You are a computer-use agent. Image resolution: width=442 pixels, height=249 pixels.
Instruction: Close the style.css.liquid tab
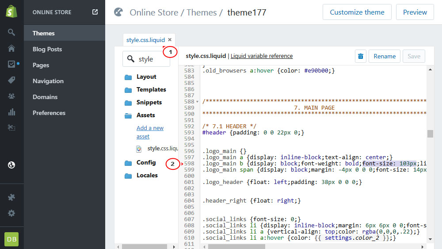point(170,40)
